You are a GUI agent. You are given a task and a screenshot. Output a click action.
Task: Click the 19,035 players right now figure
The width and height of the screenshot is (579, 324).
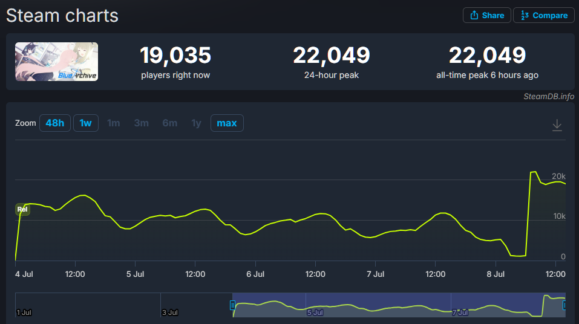pos(175,55)
